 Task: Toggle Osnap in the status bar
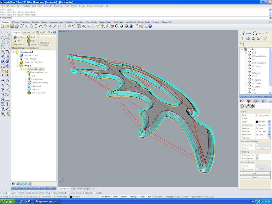[x=133, y=197]
